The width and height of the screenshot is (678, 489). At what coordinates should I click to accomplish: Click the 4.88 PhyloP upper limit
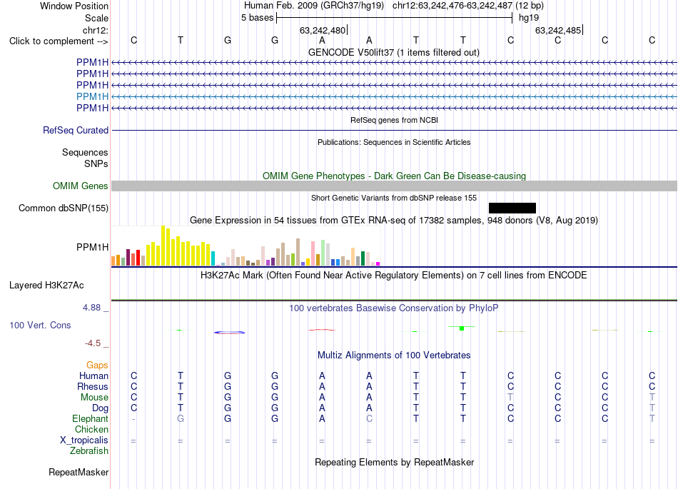(91, 308)
